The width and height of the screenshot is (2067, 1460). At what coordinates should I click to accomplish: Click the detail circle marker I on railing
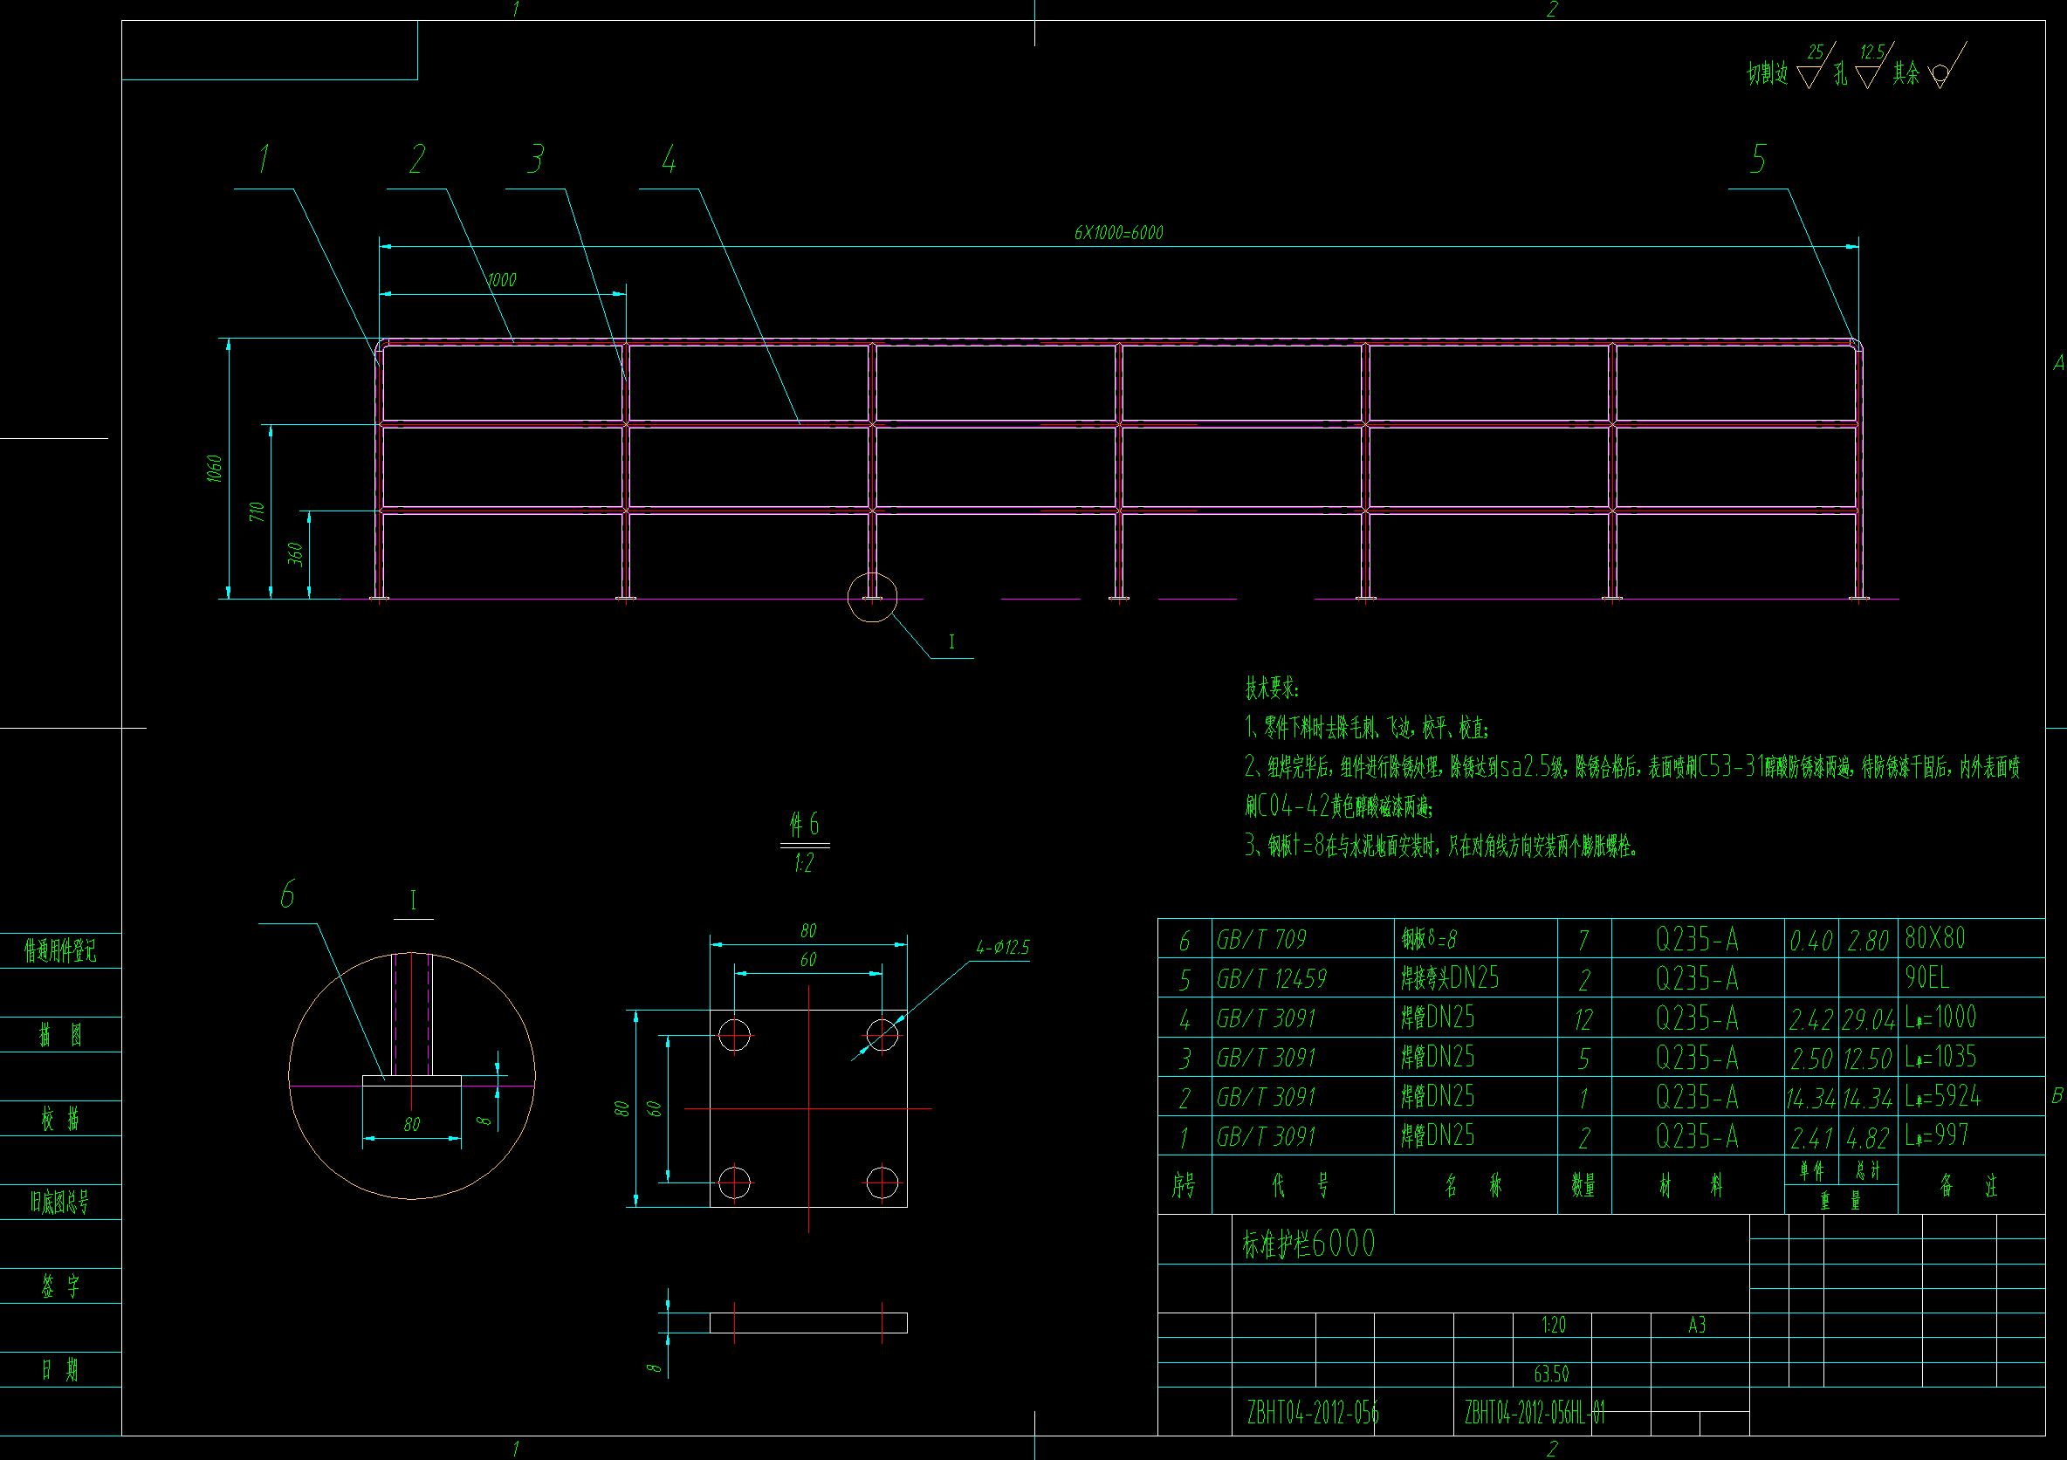(872, 597)
